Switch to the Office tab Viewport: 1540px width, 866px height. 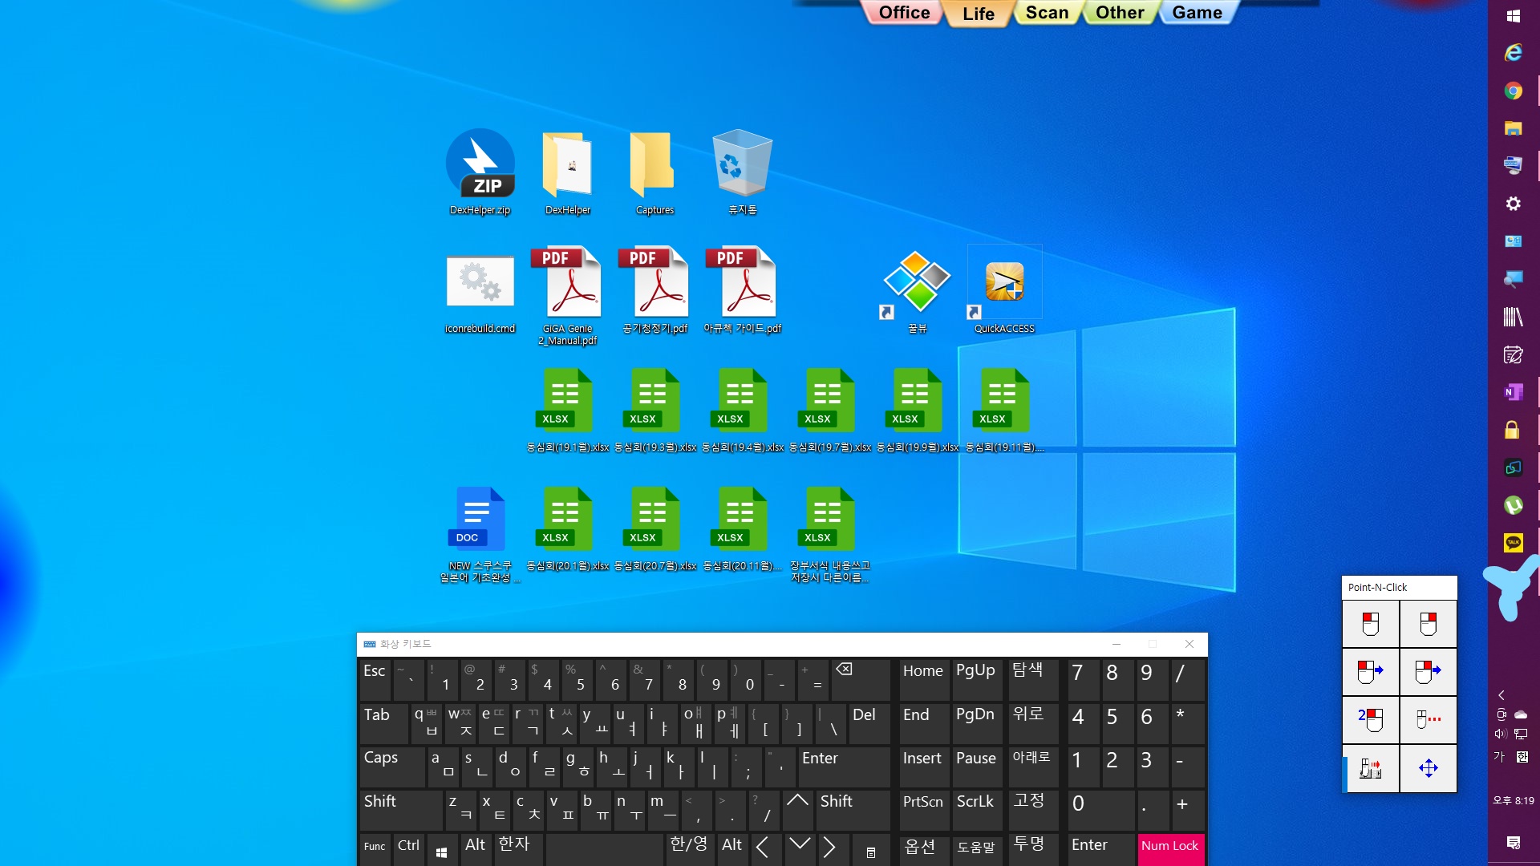pyautogui.click(x=903, y=13)
